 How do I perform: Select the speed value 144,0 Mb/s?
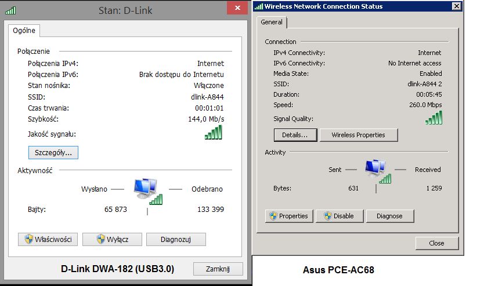click(206, 119)
